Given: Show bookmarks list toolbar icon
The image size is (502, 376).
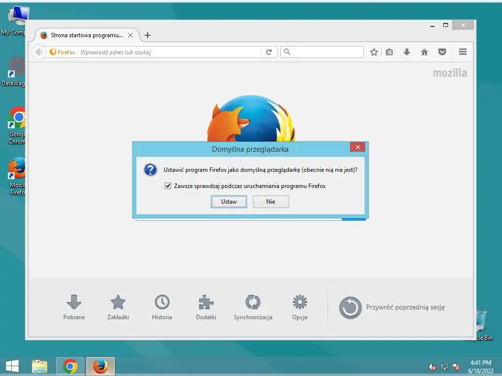Looking at the screenshot, I should (x=389, y=52).
